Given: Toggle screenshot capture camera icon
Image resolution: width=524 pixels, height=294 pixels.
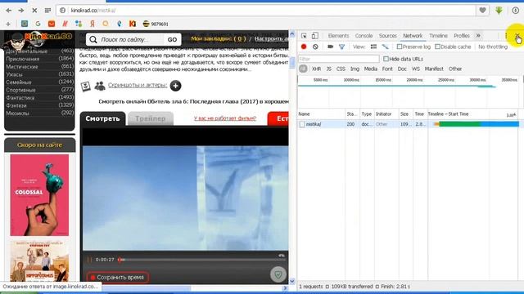Looking at the screenshot, I should tap(330, 47).
